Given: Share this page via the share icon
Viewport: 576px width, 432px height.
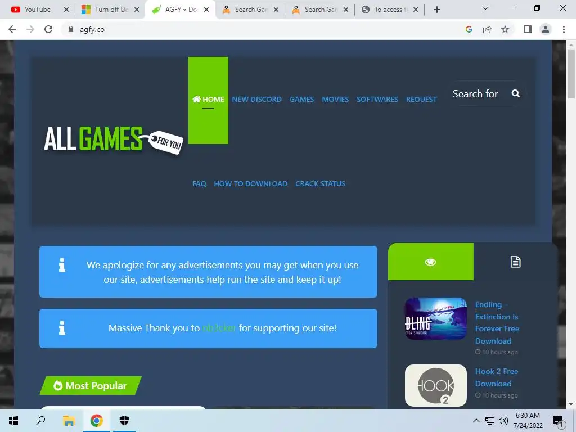Looking at the screenshot, I should point(487,29).
